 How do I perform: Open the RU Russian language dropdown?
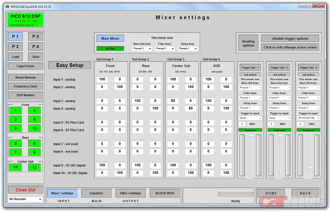click(x=25, y=199)
